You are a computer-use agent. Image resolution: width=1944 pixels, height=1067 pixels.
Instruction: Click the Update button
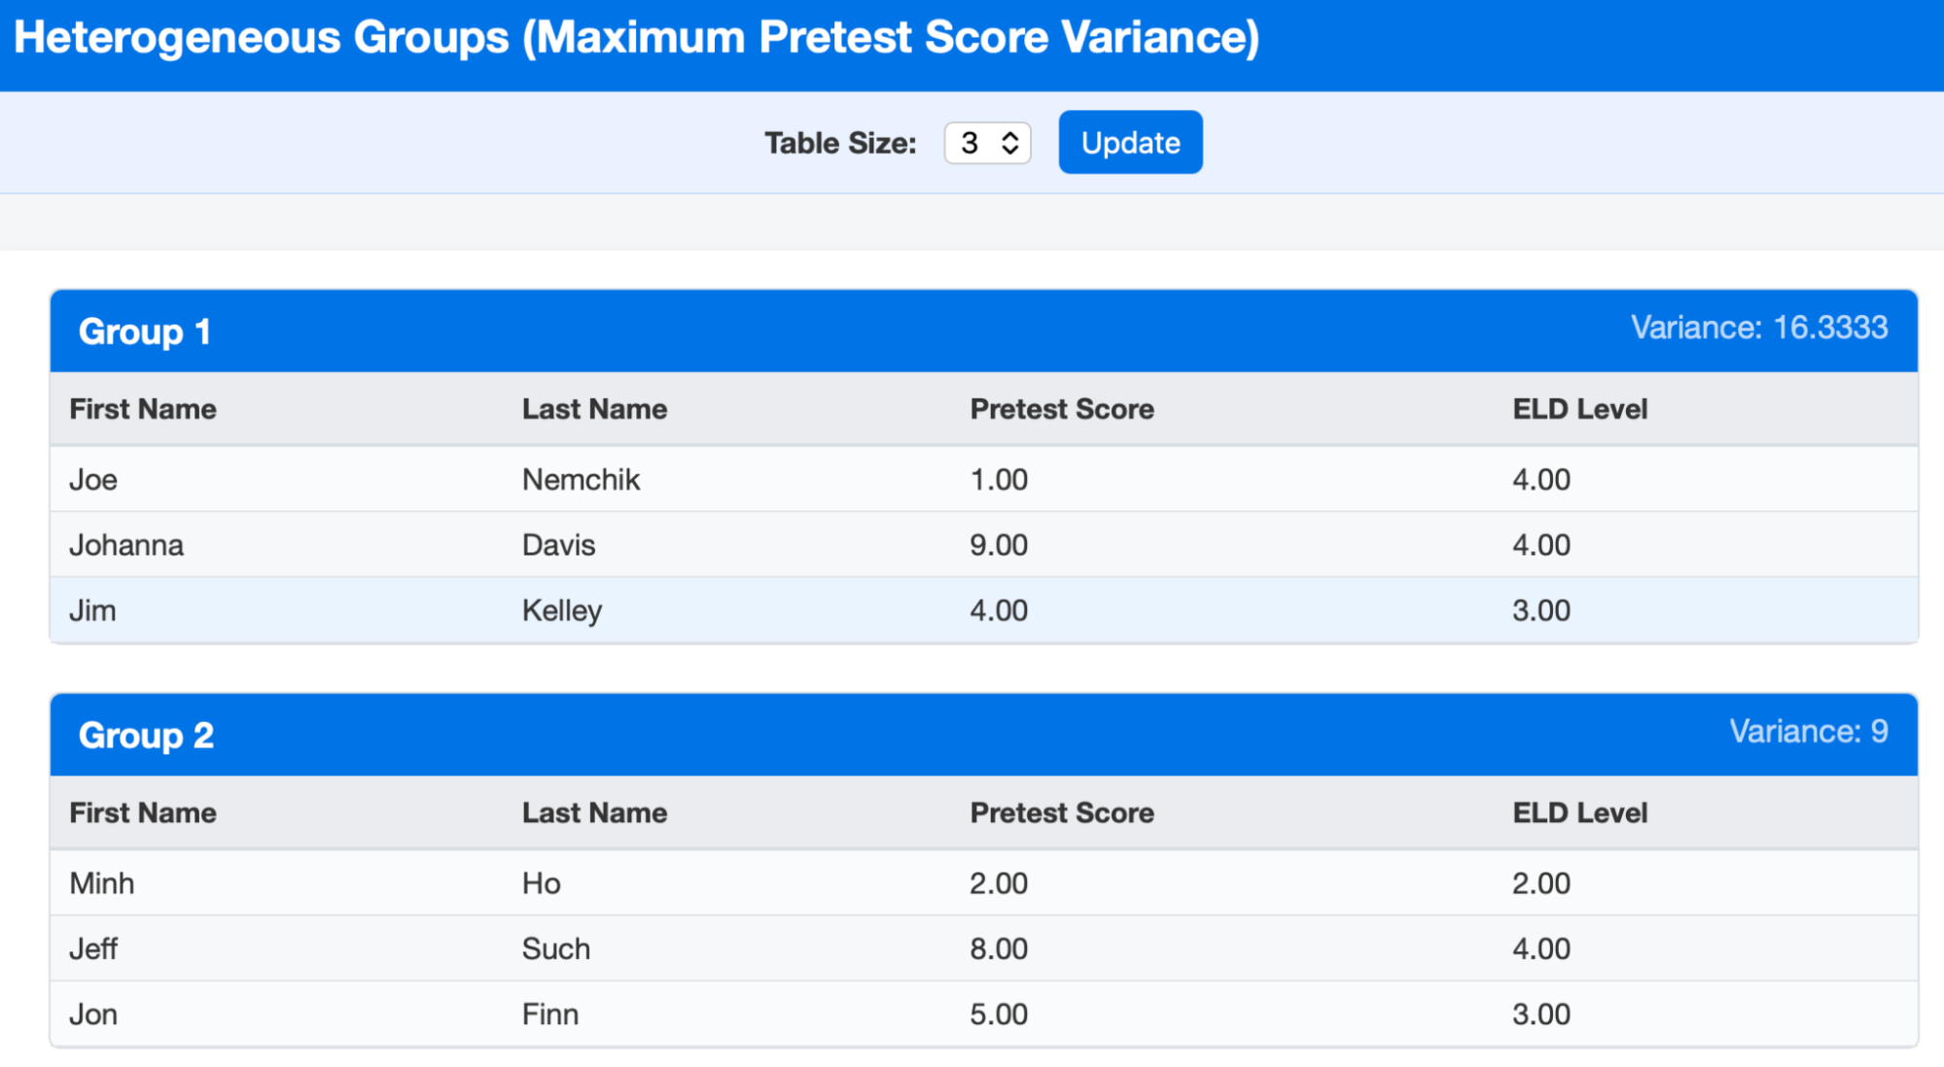tap(1129, 143)
